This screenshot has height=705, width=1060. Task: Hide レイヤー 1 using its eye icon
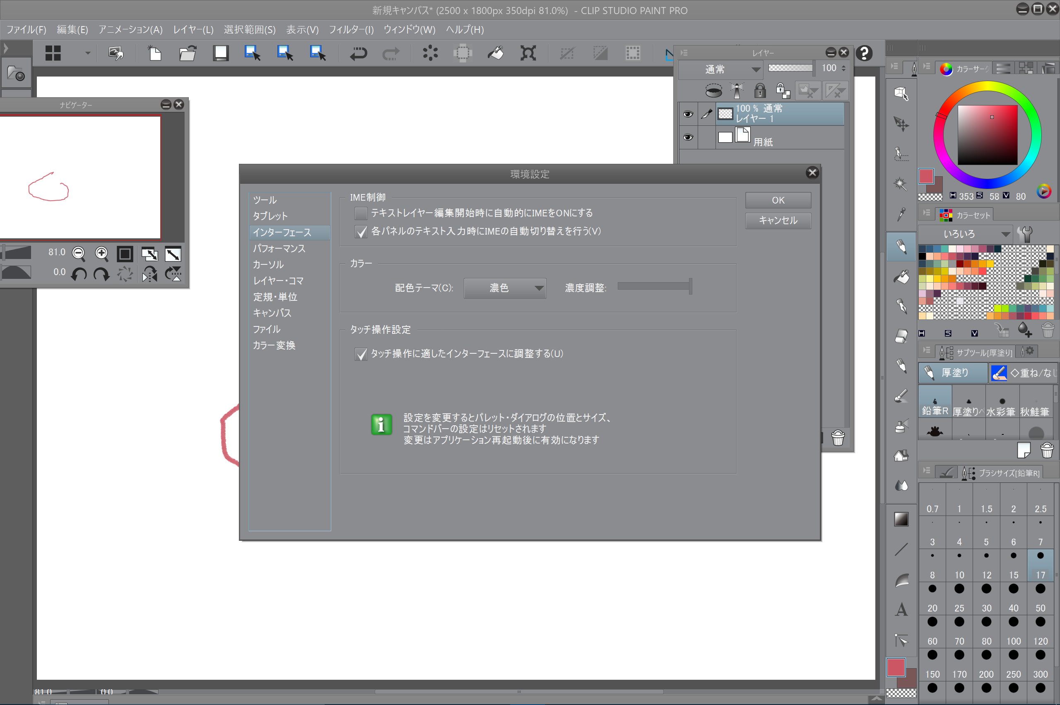pos(688,114)
